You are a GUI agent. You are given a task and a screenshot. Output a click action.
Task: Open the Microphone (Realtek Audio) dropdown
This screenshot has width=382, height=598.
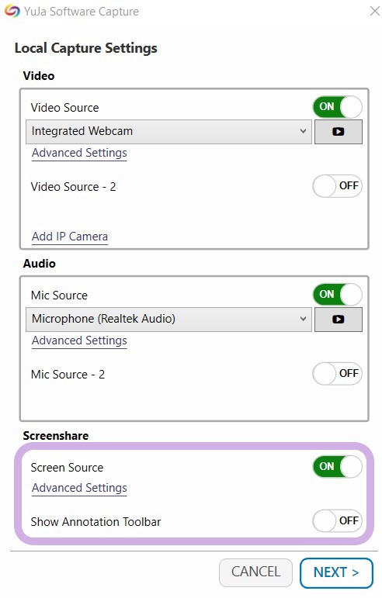click(168, 320)
